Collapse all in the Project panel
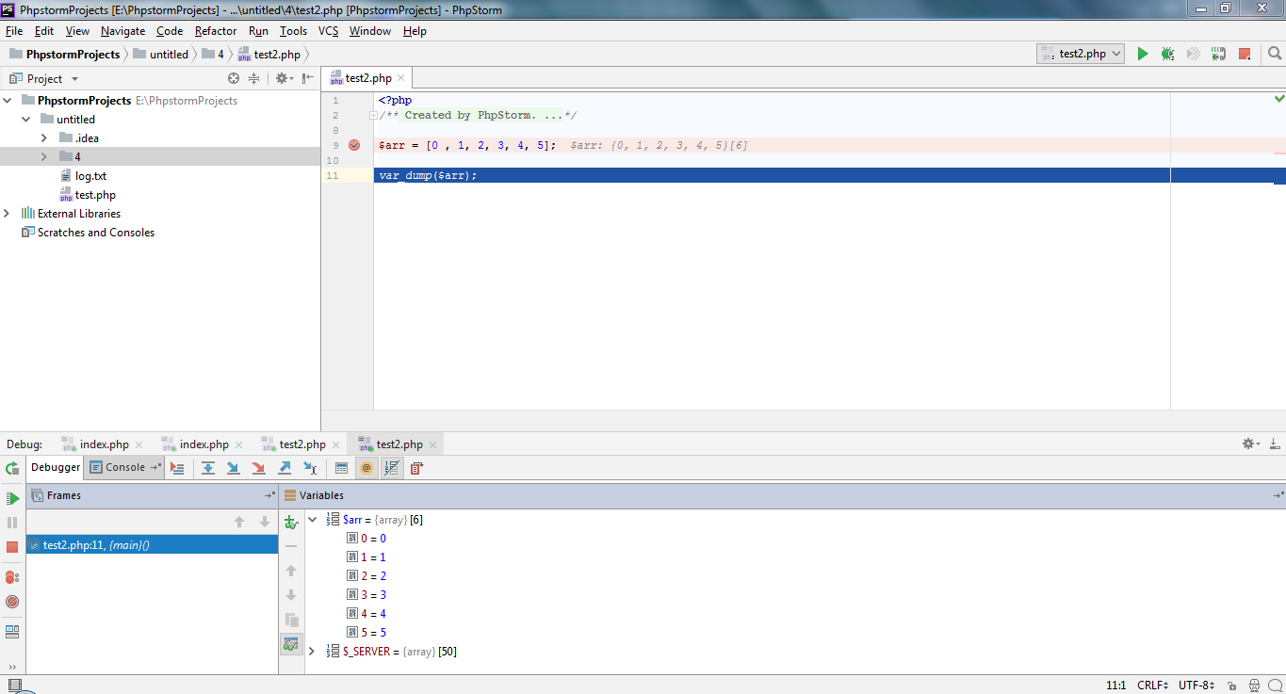This screenshot has height=694, width=1286. tap(253, 78)
